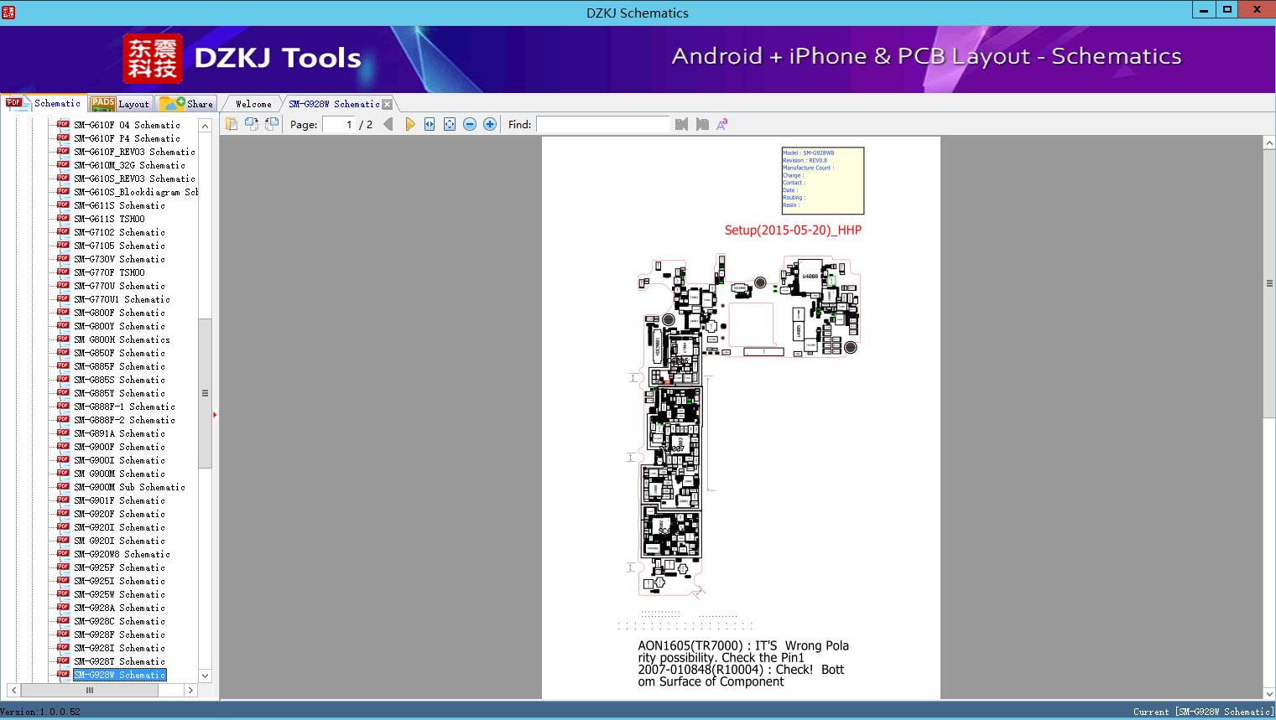Open SM-G928A Schematic
The image size is (1276, 720).
pos(119,608)
